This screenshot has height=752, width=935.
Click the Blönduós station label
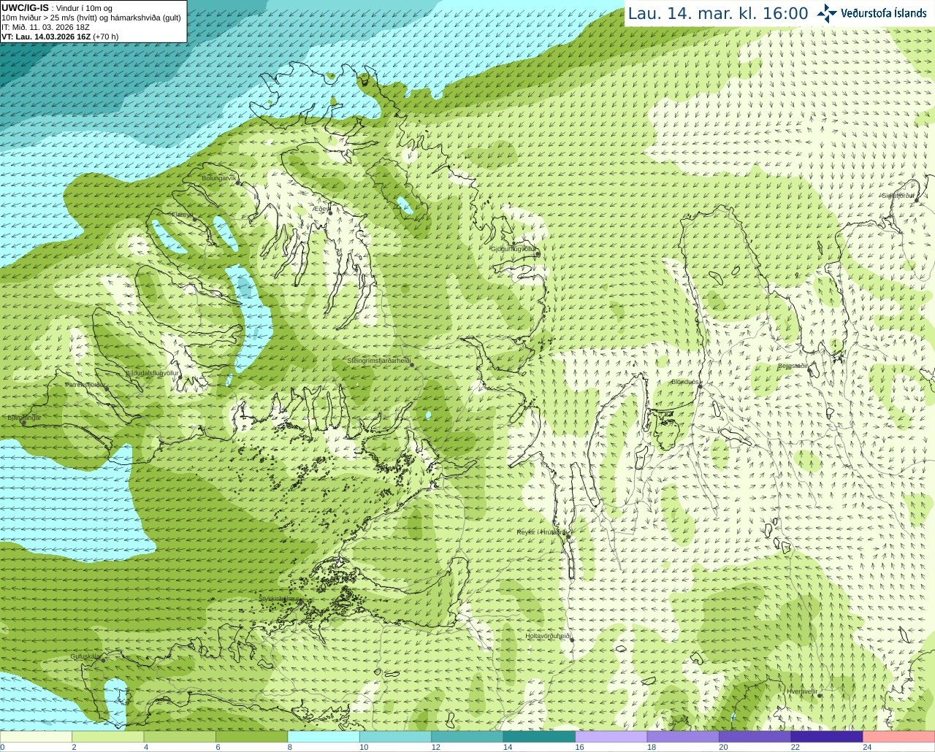(x=685, y=382)
